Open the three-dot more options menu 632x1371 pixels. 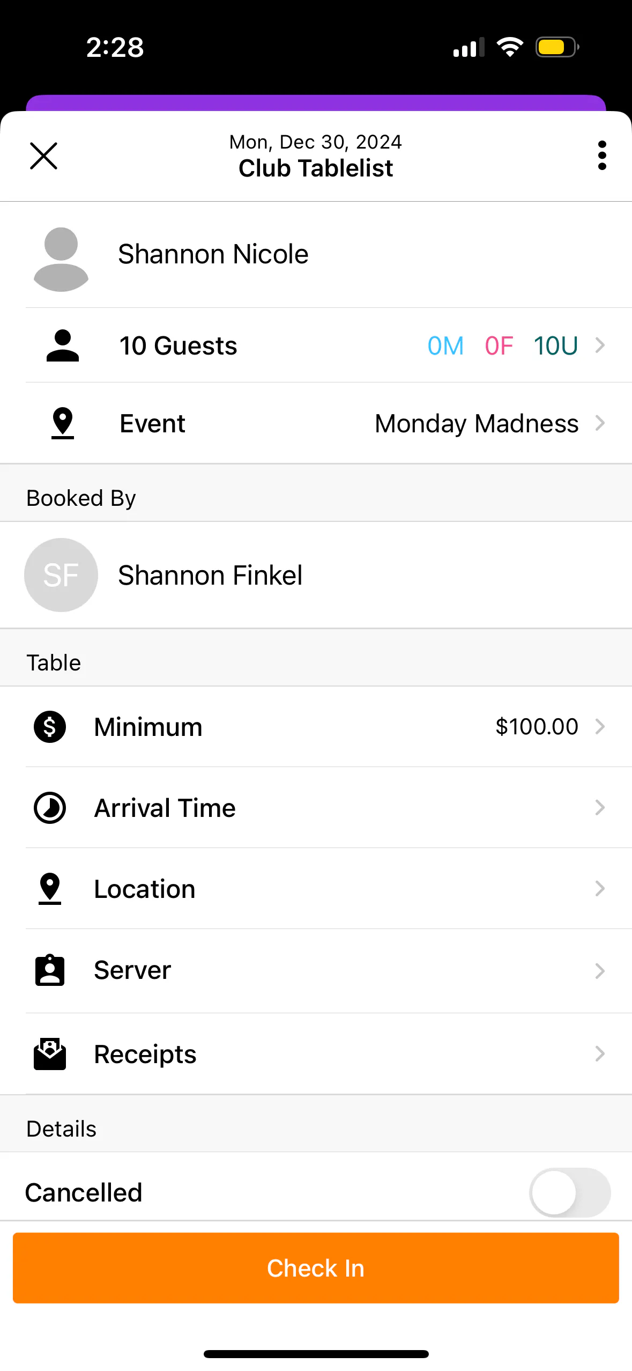click(602, 156)
